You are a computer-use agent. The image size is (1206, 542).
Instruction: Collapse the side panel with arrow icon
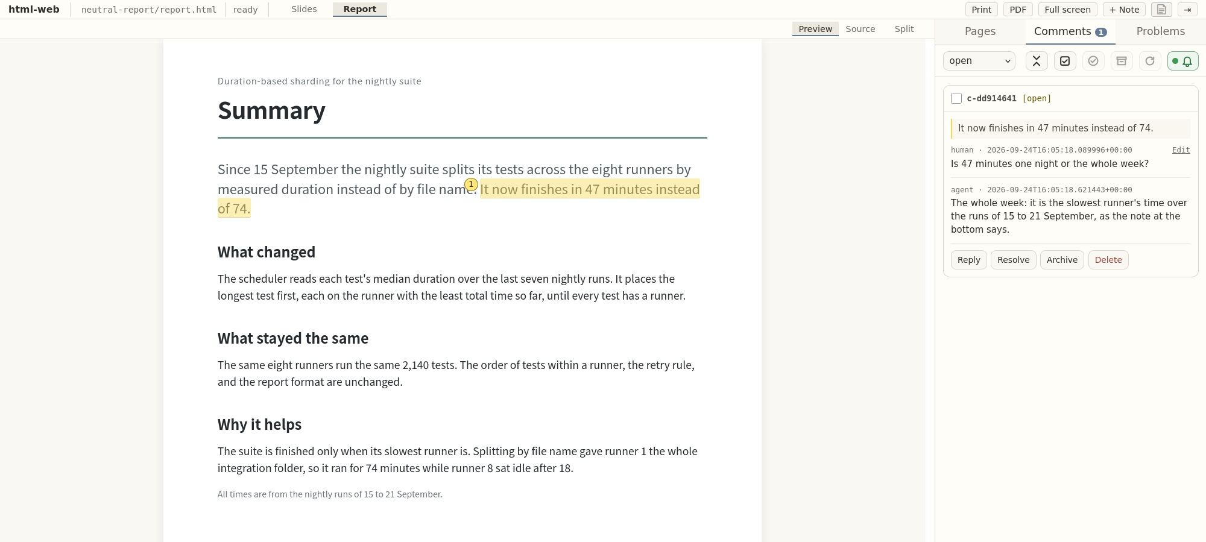tap(1187, 10)
